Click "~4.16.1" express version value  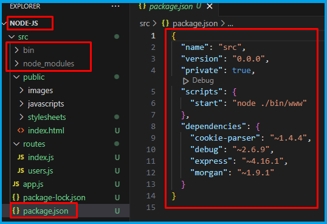click(263, 161)
